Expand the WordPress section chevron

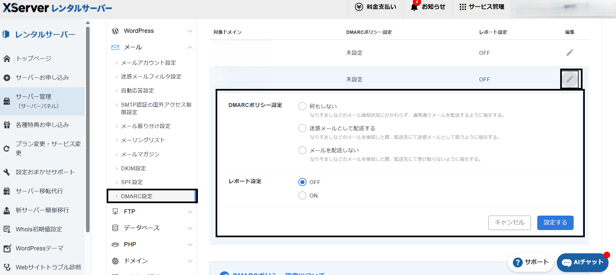tap(190, 31)
